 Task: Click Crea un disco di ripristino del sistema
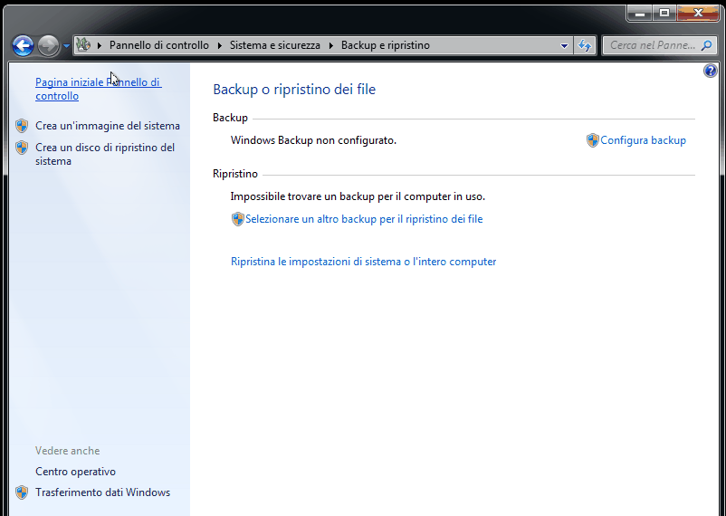tap(105, 154)
